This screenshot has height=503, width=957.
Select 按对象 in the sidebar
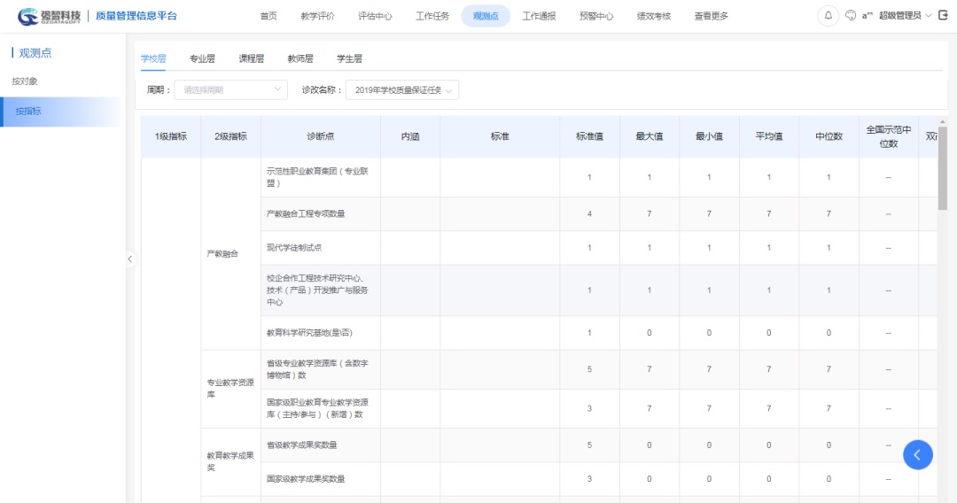[25, 81]
